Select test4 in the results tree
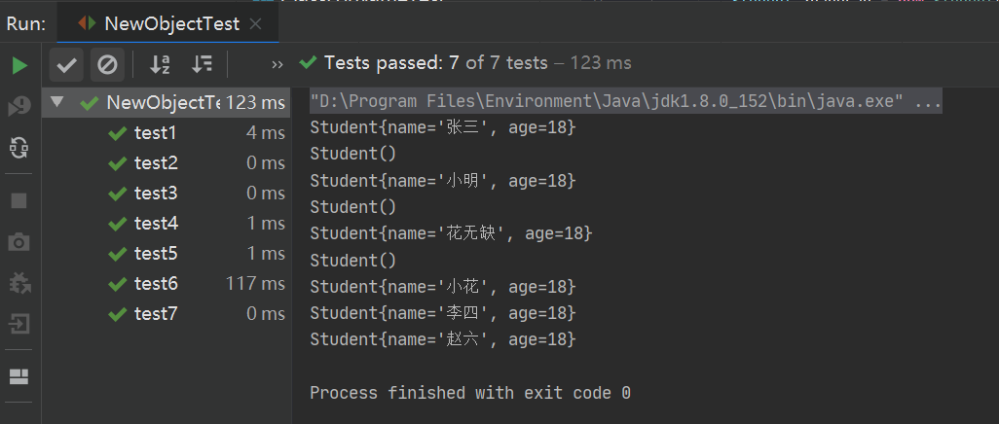Image resolution: width=999 pixels, height=424 pixels. 156,223
